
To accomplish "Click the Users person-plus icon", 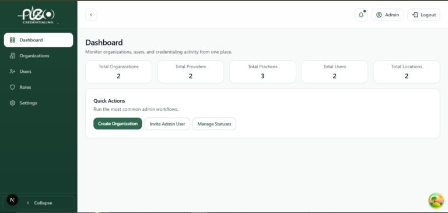I will click(12, 71).
